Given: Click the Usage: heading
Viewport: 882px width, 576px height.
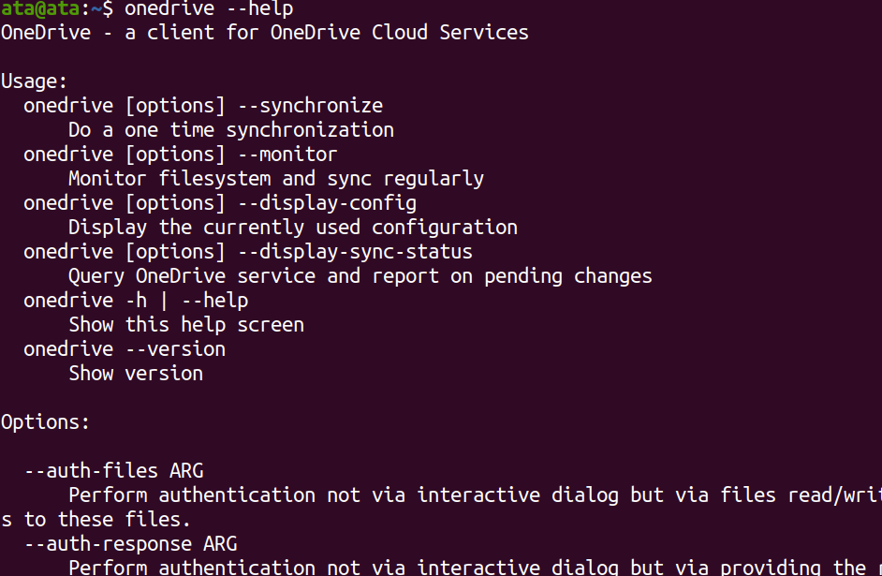Looking at the screenshot, I should (34, 81).
